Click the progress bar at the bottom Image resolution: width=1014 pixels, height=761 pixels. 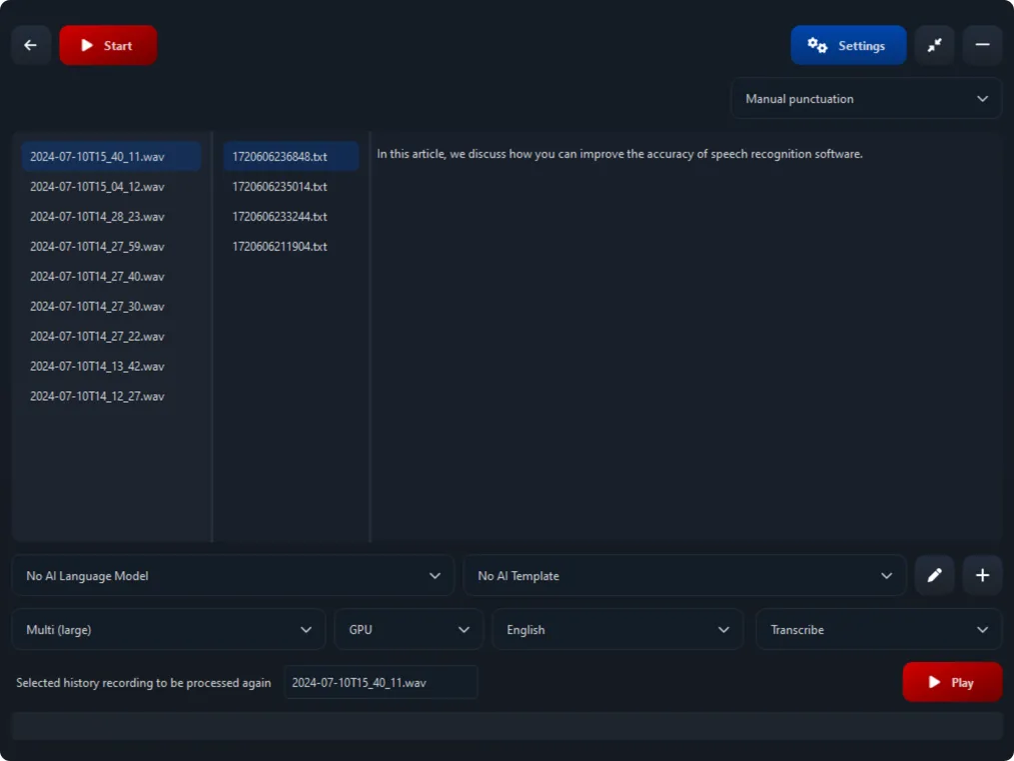(507, 727)
